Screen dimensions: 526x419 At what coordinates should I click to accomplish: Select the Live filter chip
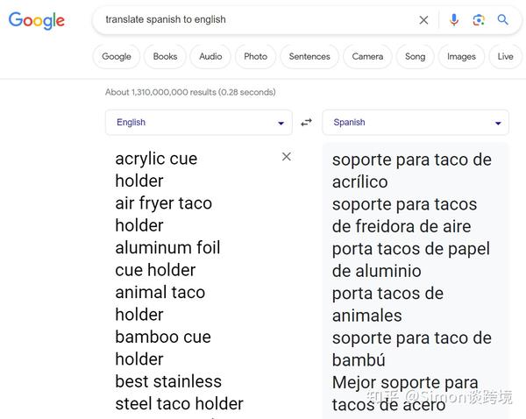(x=505, y=56)
